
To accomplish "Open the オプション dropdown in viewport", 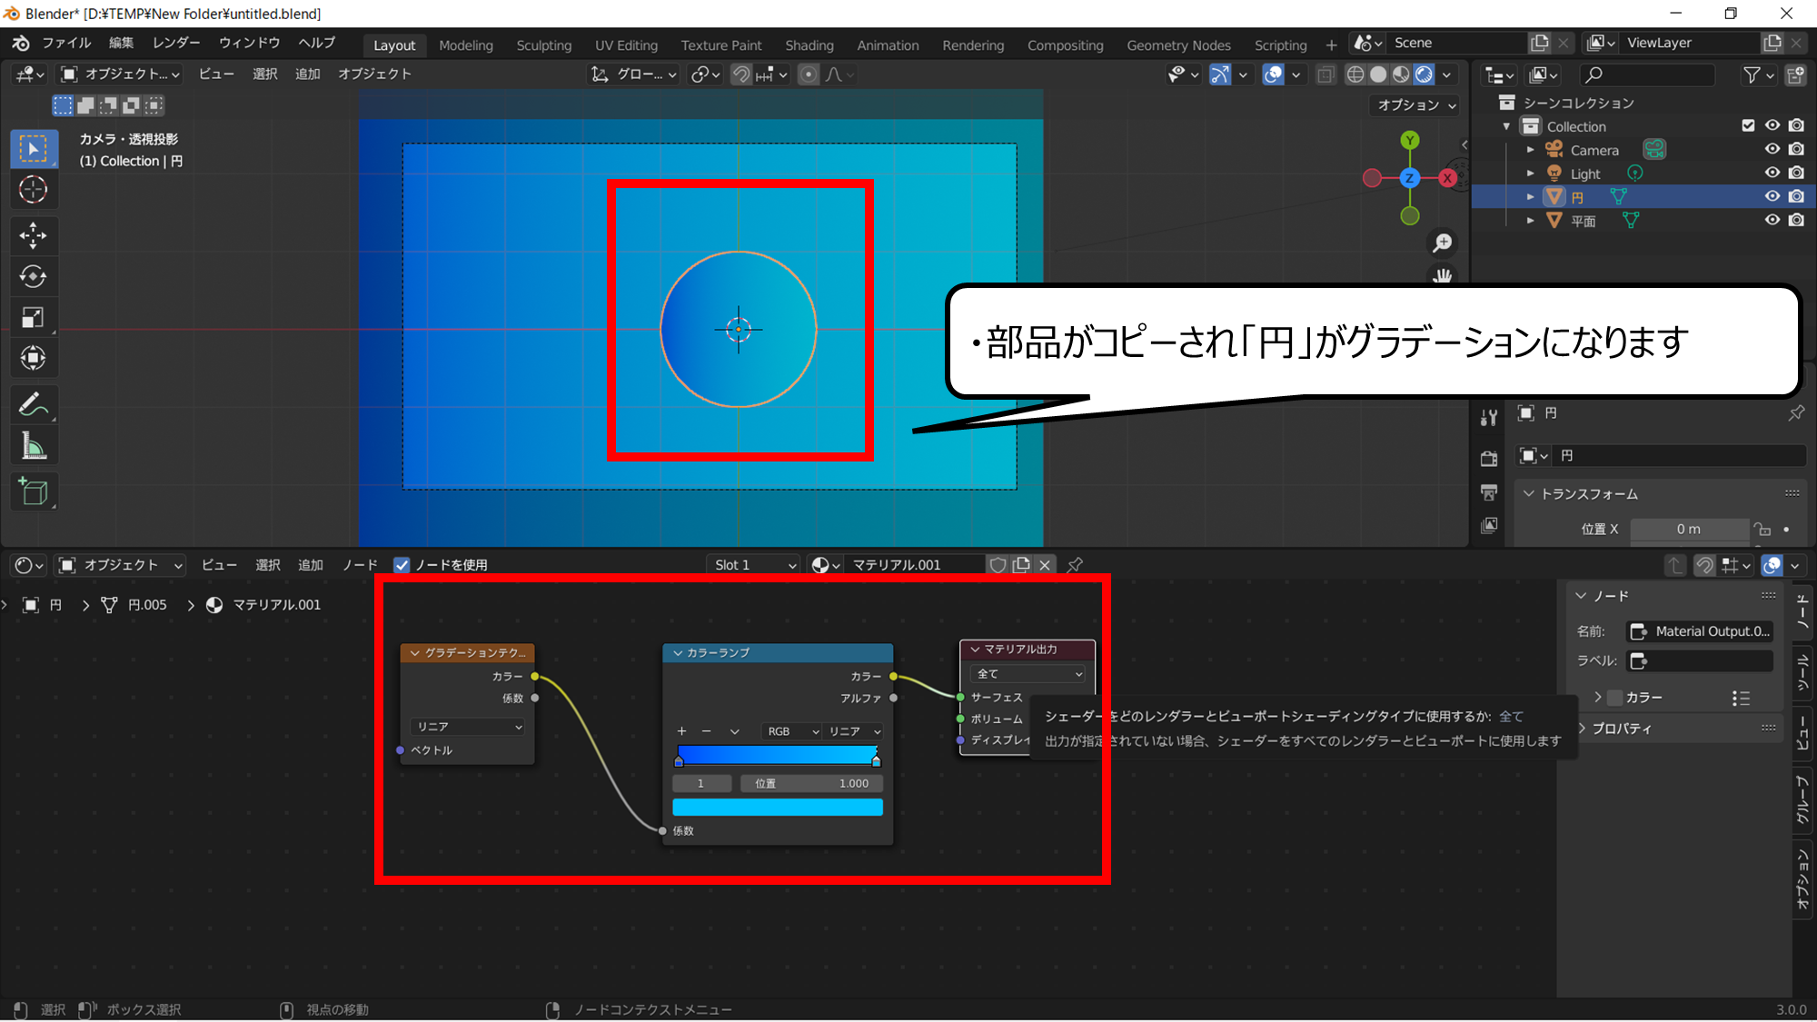I will [1415, 105].
